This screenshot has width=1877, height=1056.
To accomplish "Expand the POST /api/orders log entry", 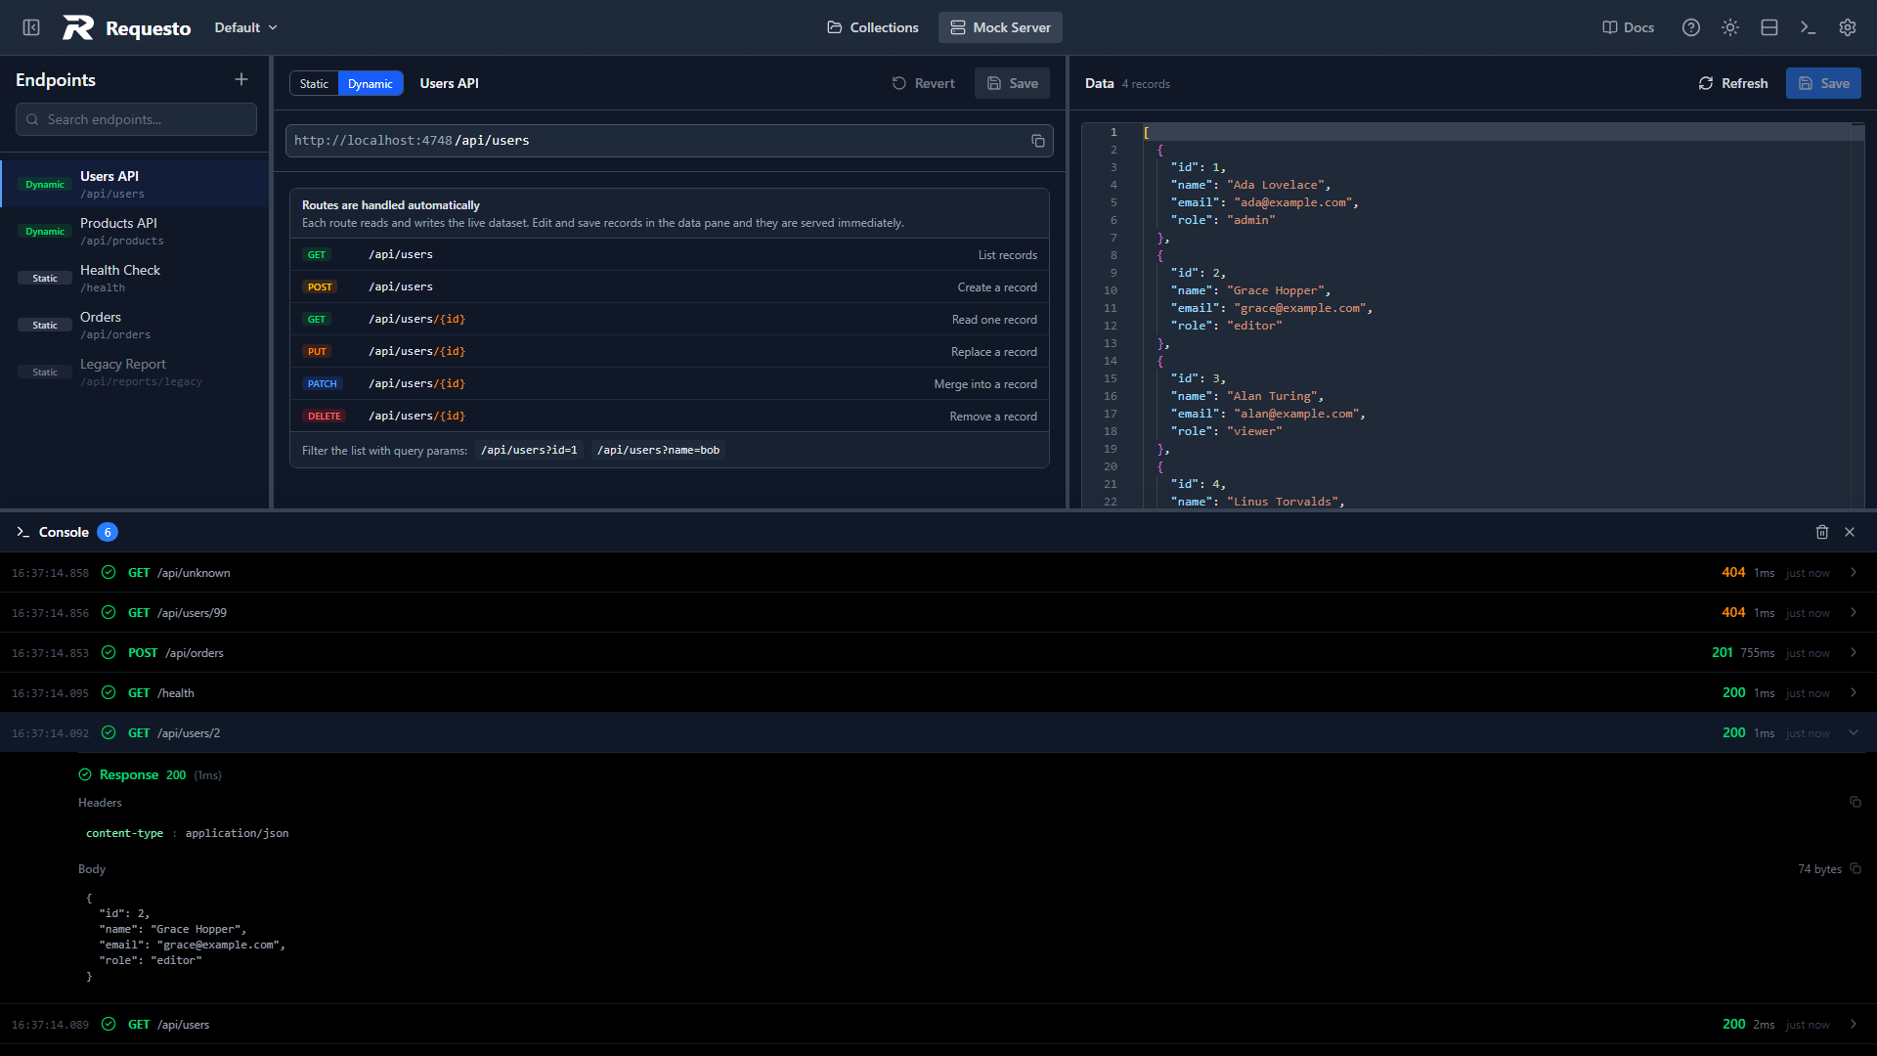I will coord(938,652).
